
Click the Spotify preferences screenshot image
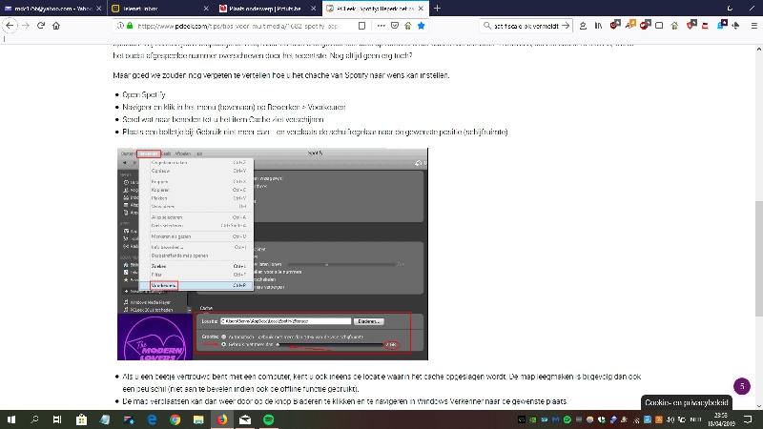[x=273, y=254]
